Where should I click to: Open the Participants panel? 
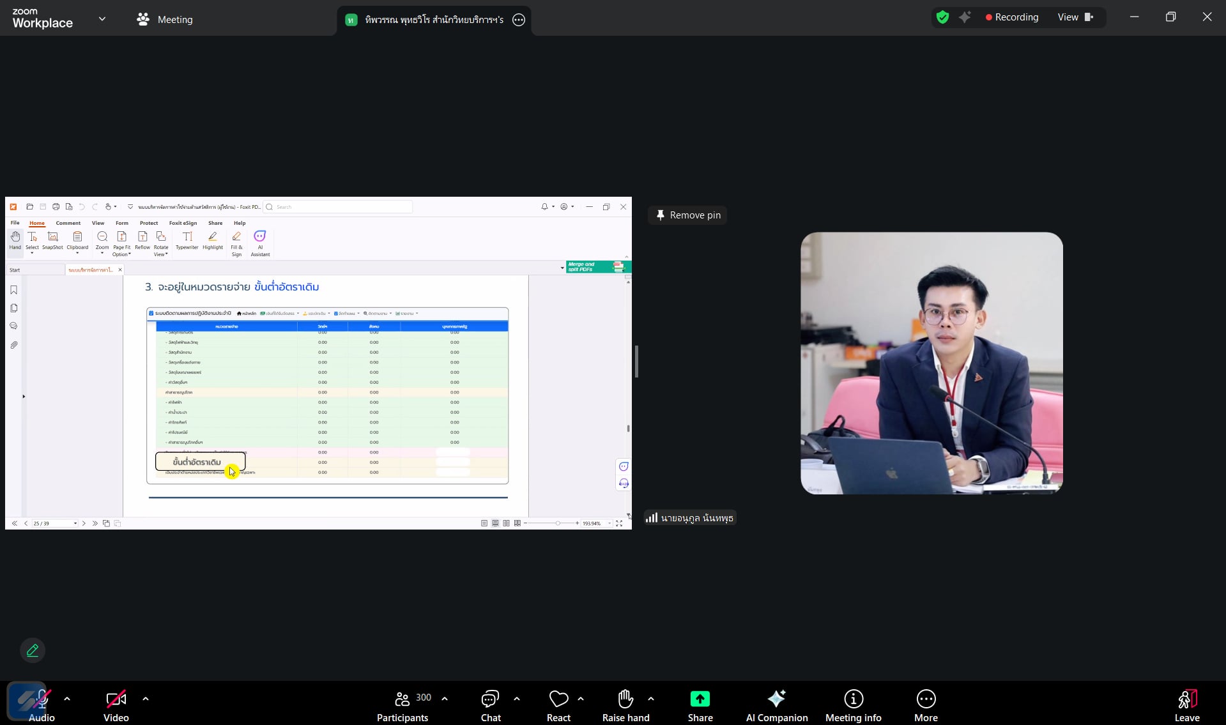pos(402,705)
